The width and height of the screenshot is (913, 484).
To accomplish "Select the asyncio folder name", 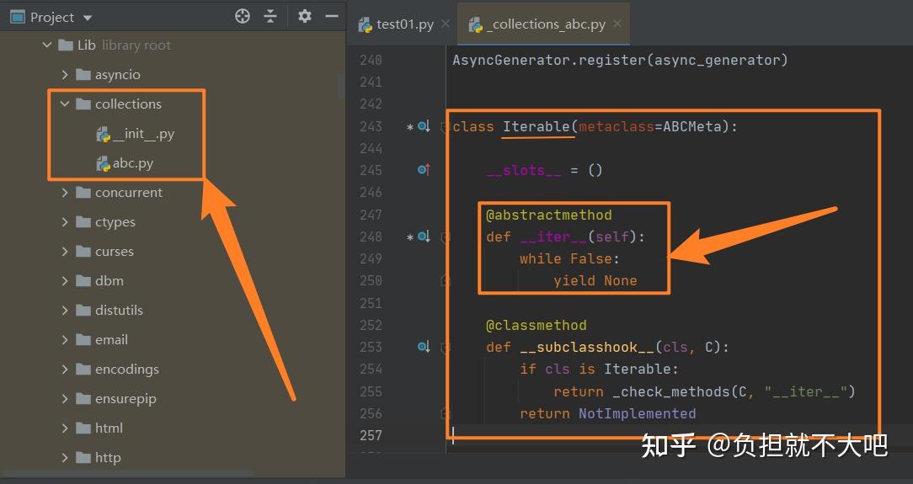I will tap(118, 74).
